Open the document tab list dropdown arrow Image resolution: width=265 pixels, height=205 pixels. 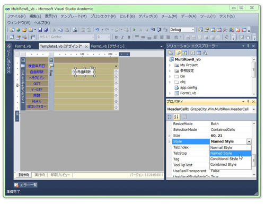(x=161, y=47)
